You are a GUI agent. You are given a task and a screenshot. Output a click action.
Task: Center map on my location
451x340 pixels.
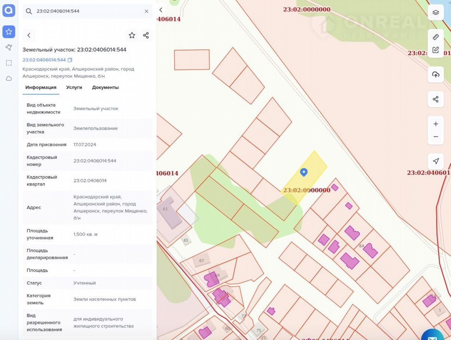pos(436,161)
